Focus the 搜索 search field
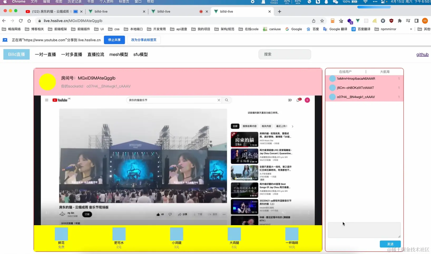This screenshot has width=431, height=254. (x=285, y=54)
